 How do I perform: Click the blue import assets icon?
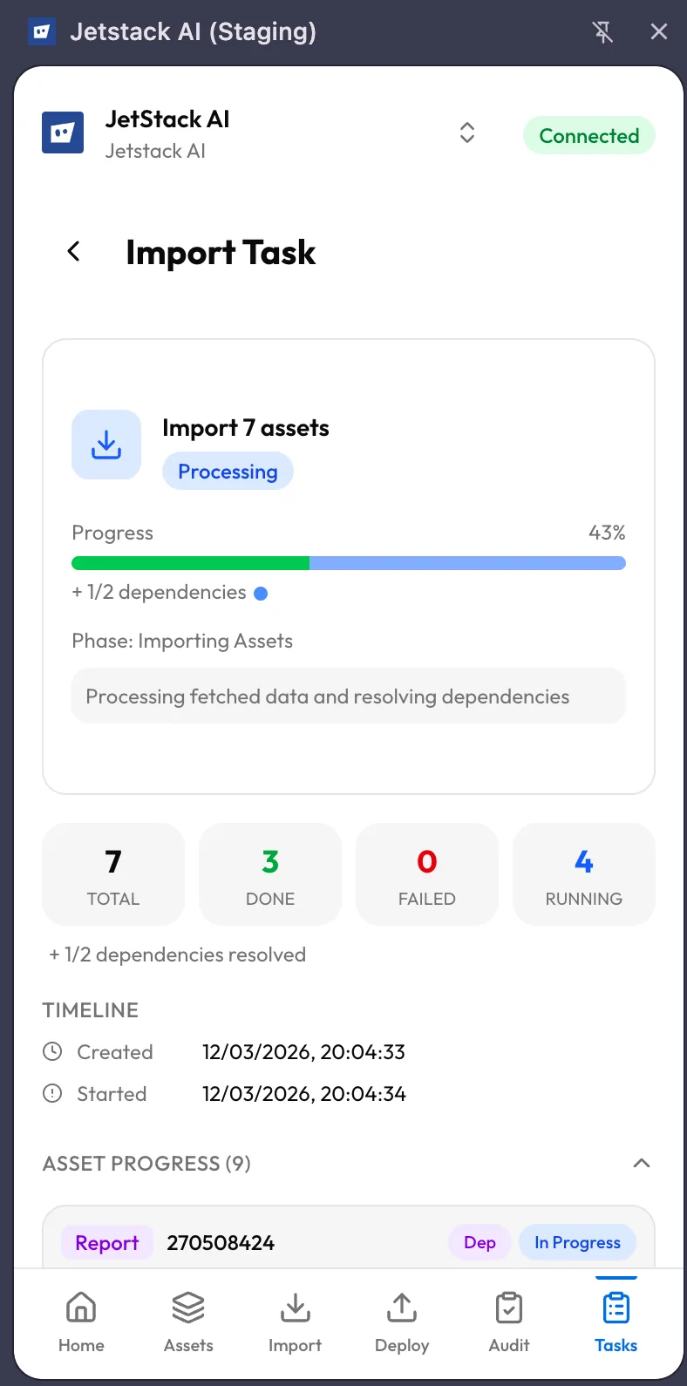point(105,444)
